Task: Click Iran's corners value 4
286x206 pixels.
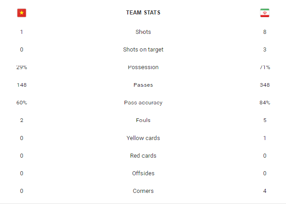Action: (x=265, y=191)
